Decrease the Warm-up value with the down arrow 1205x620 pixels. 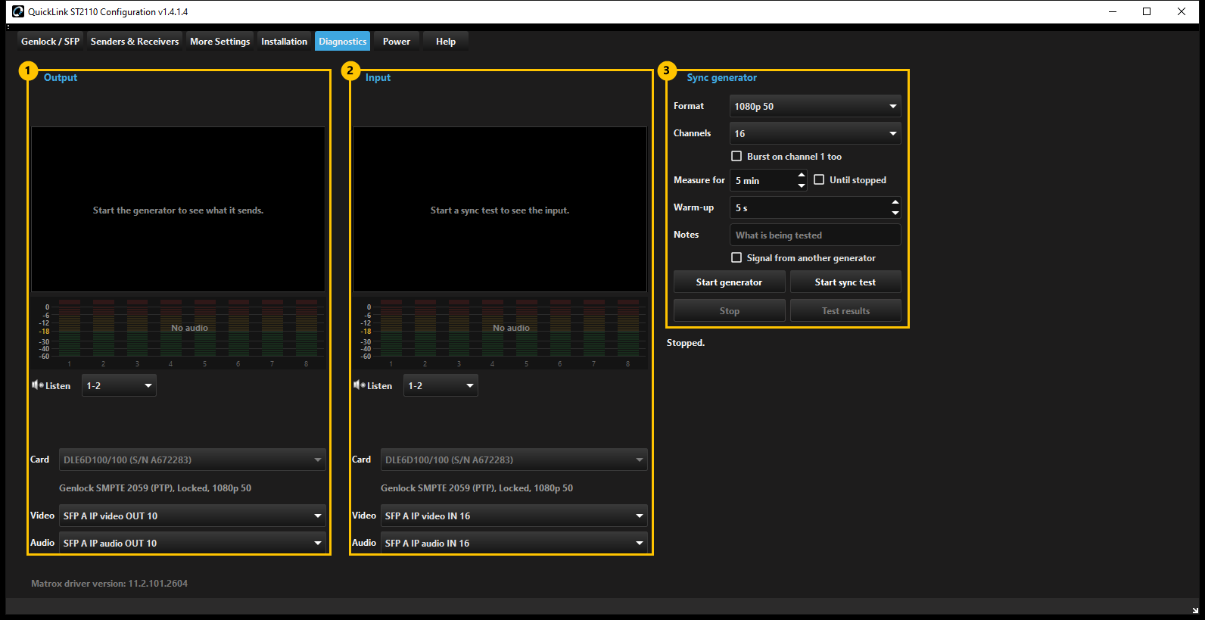click(895, 213)
